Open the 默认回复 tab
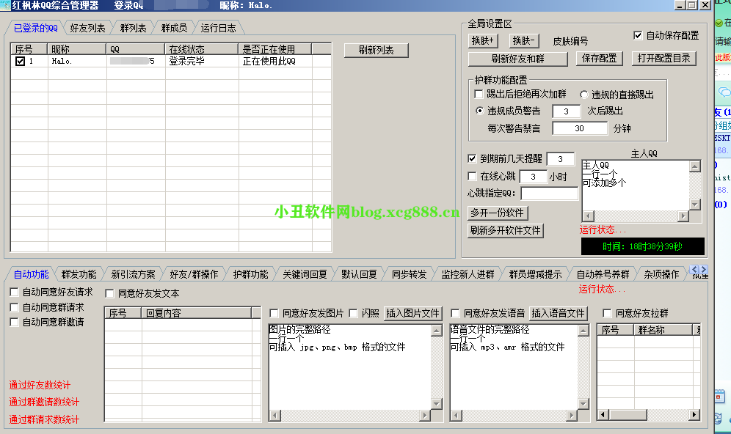Screen dimensions: 731x434 (359, 274)
